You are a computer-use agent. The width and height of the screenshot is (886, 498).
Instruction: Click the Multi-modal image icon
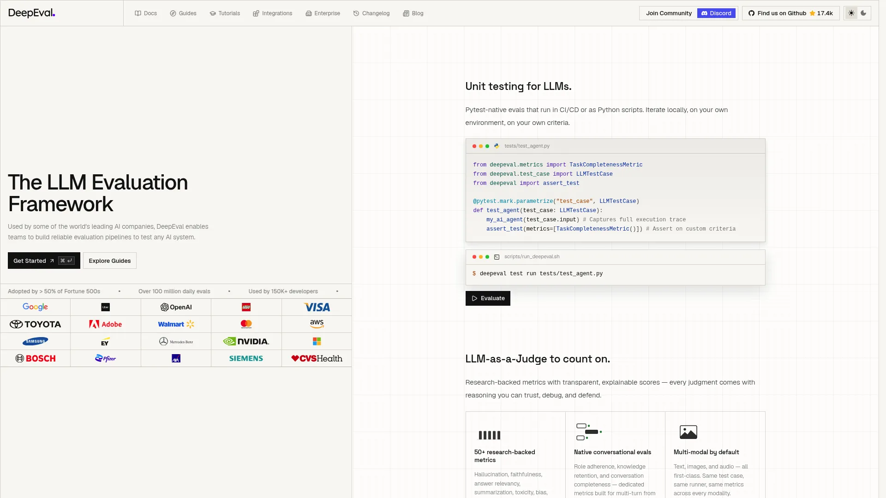688,432
